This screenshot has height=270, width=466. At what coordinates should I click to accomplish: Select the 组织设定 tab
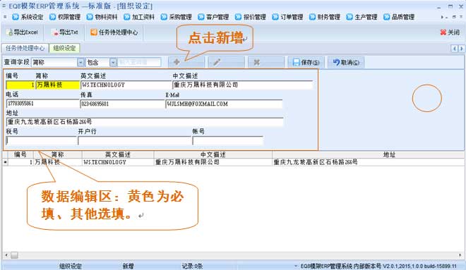(x=64, y=48)
